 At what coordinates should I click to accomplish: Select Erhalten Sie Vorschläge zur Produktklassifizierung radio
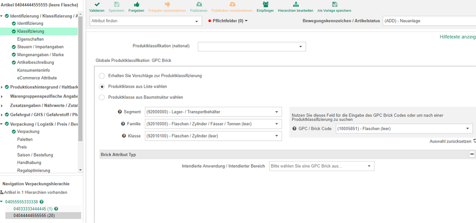click(102, 76)
